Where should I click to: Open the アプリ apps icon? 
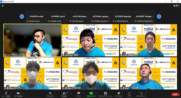click(x=129, y=93)
